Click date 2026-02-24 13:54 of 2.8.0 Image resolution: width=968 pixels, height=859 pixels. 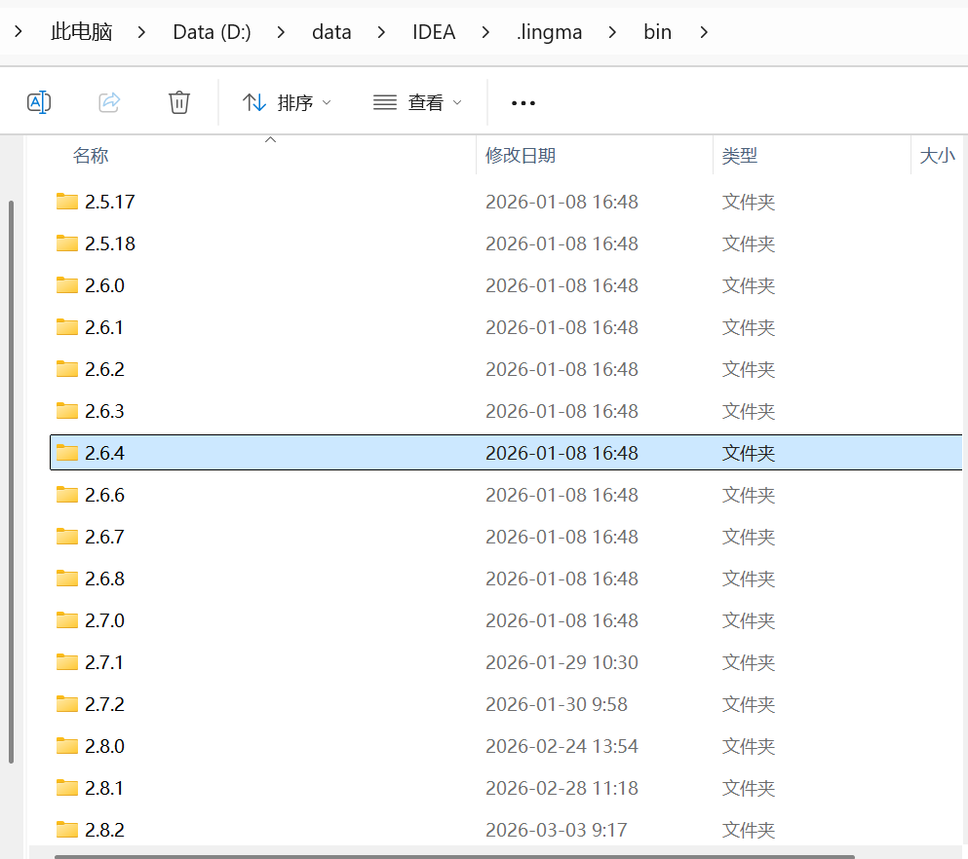561,746
